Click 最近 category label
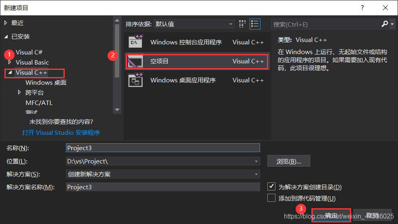Screen dimensions: 398x224 17,23
